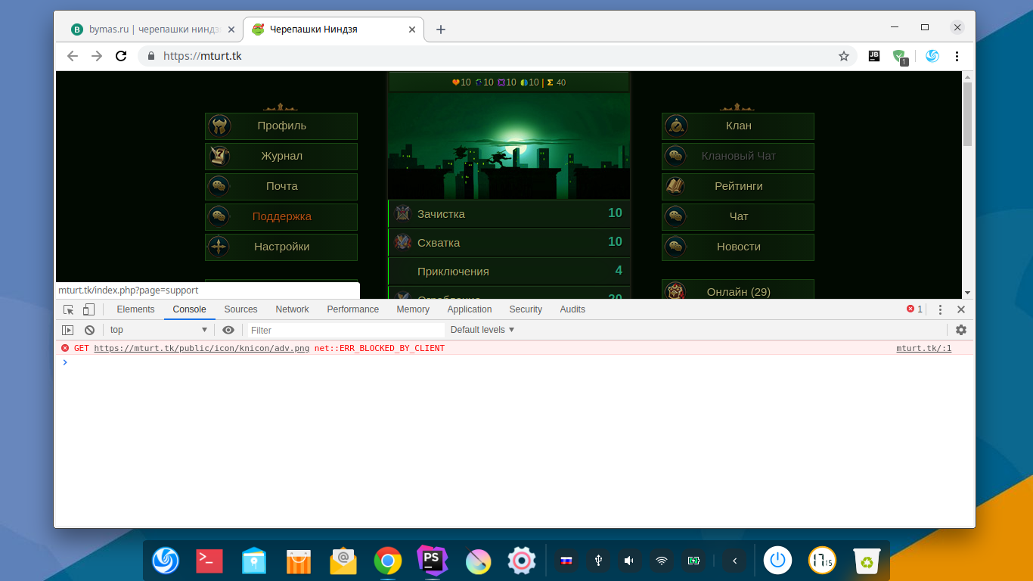Toggle the device toolbar icon
This screenshot has height=581, width=1033.
88,309
